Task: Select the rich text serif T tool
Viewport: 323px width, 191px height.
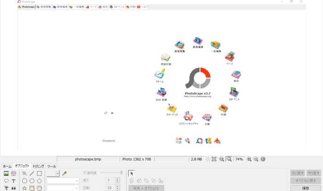Action: coord(6,188)
